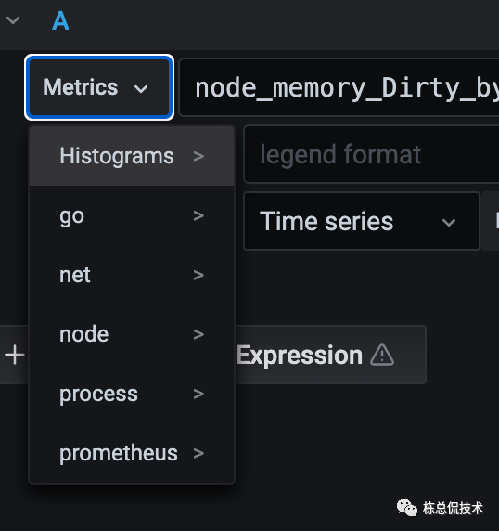
Task: Click the Expression button with warning icon
Action: tap(330, 355)
